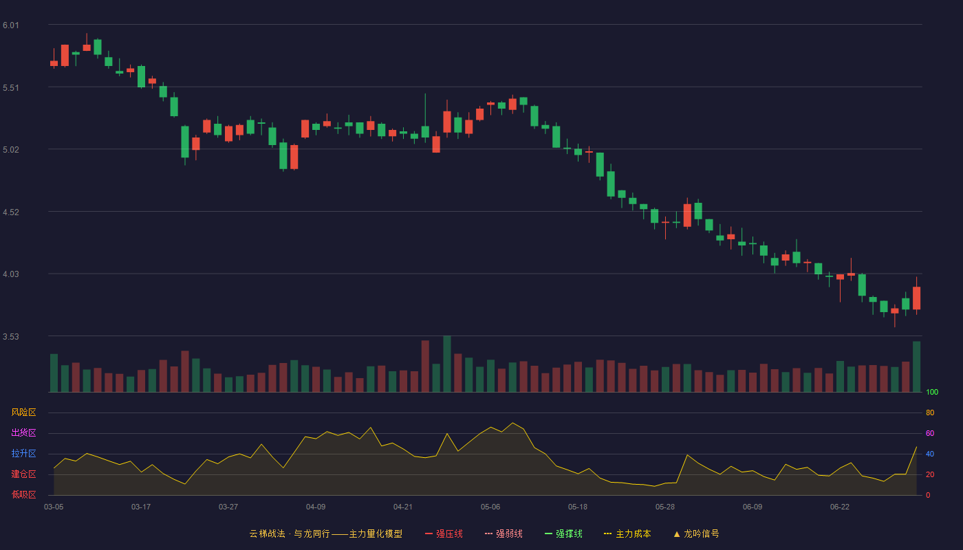The width and height of the screenshot is (963, 550).
Task: Toggle the 龙吟信号 triangle legend entry
Action: coord(696,533)
